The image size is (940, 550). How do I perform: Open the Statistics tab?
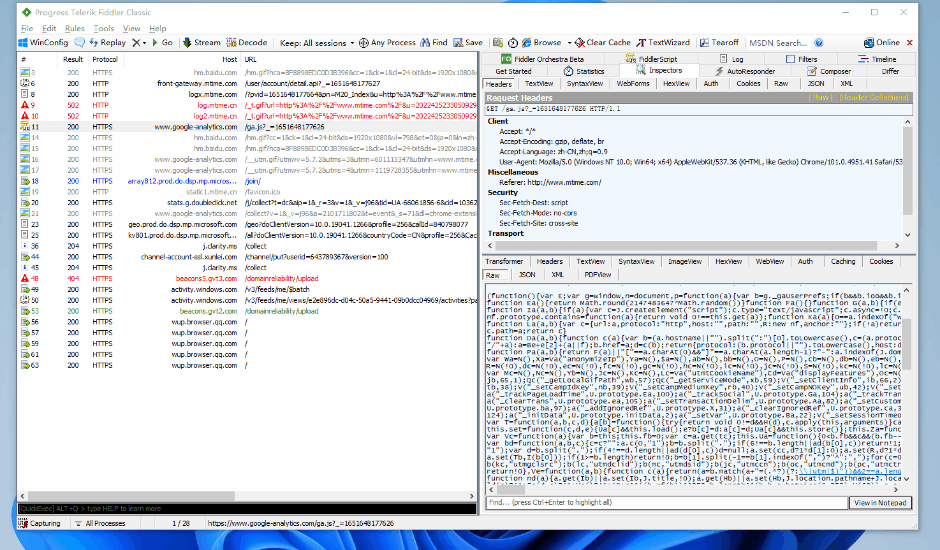click(x=584, y=71)
